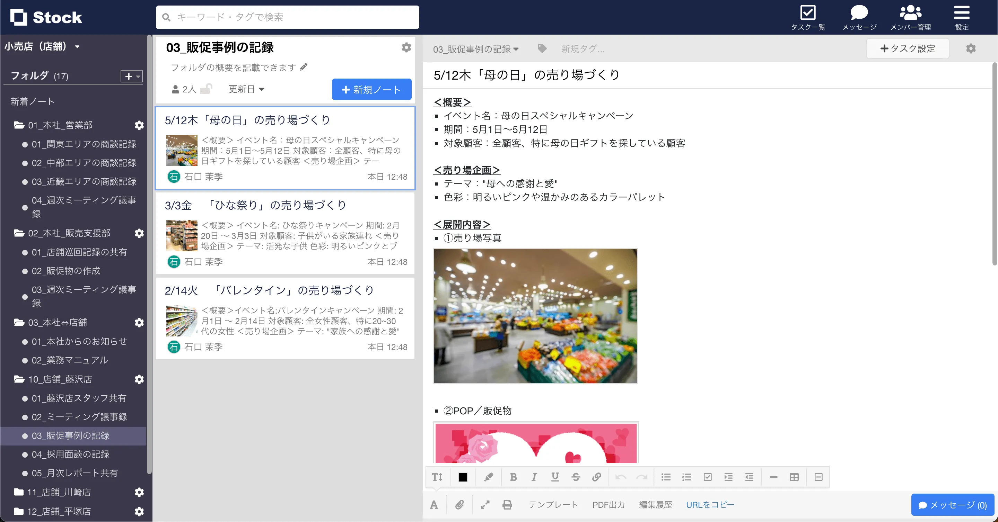Insert a table into the note
Image resolution: width=998 pixels, height=522 pixels.
[794, 477]
